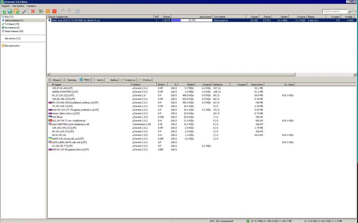
Task: Sort peers by 'Ск. пира' column
Action: [x=280, y=84]
